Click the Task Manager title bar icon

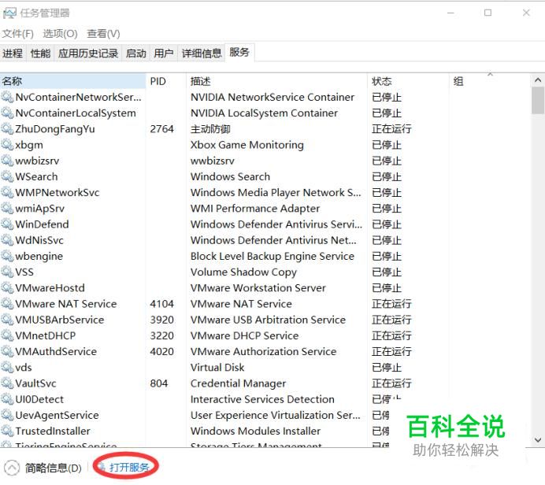coord(9,13)
